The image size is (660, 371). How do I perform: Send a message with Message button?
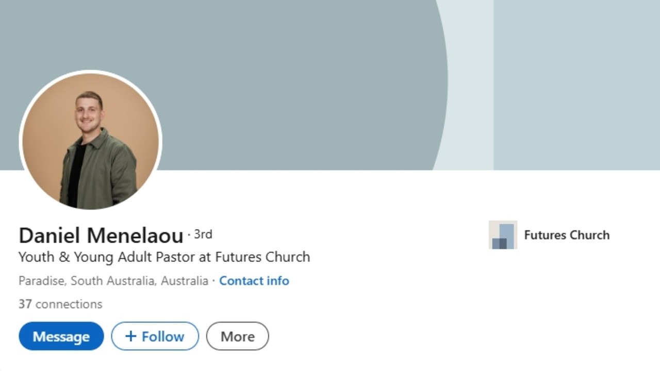coord(61,336)
